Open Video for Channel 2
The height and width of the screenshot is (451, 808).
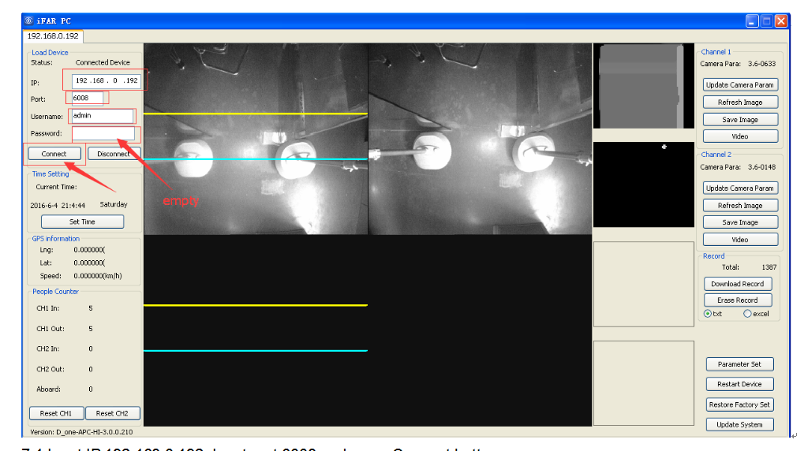tap(740, 239)
